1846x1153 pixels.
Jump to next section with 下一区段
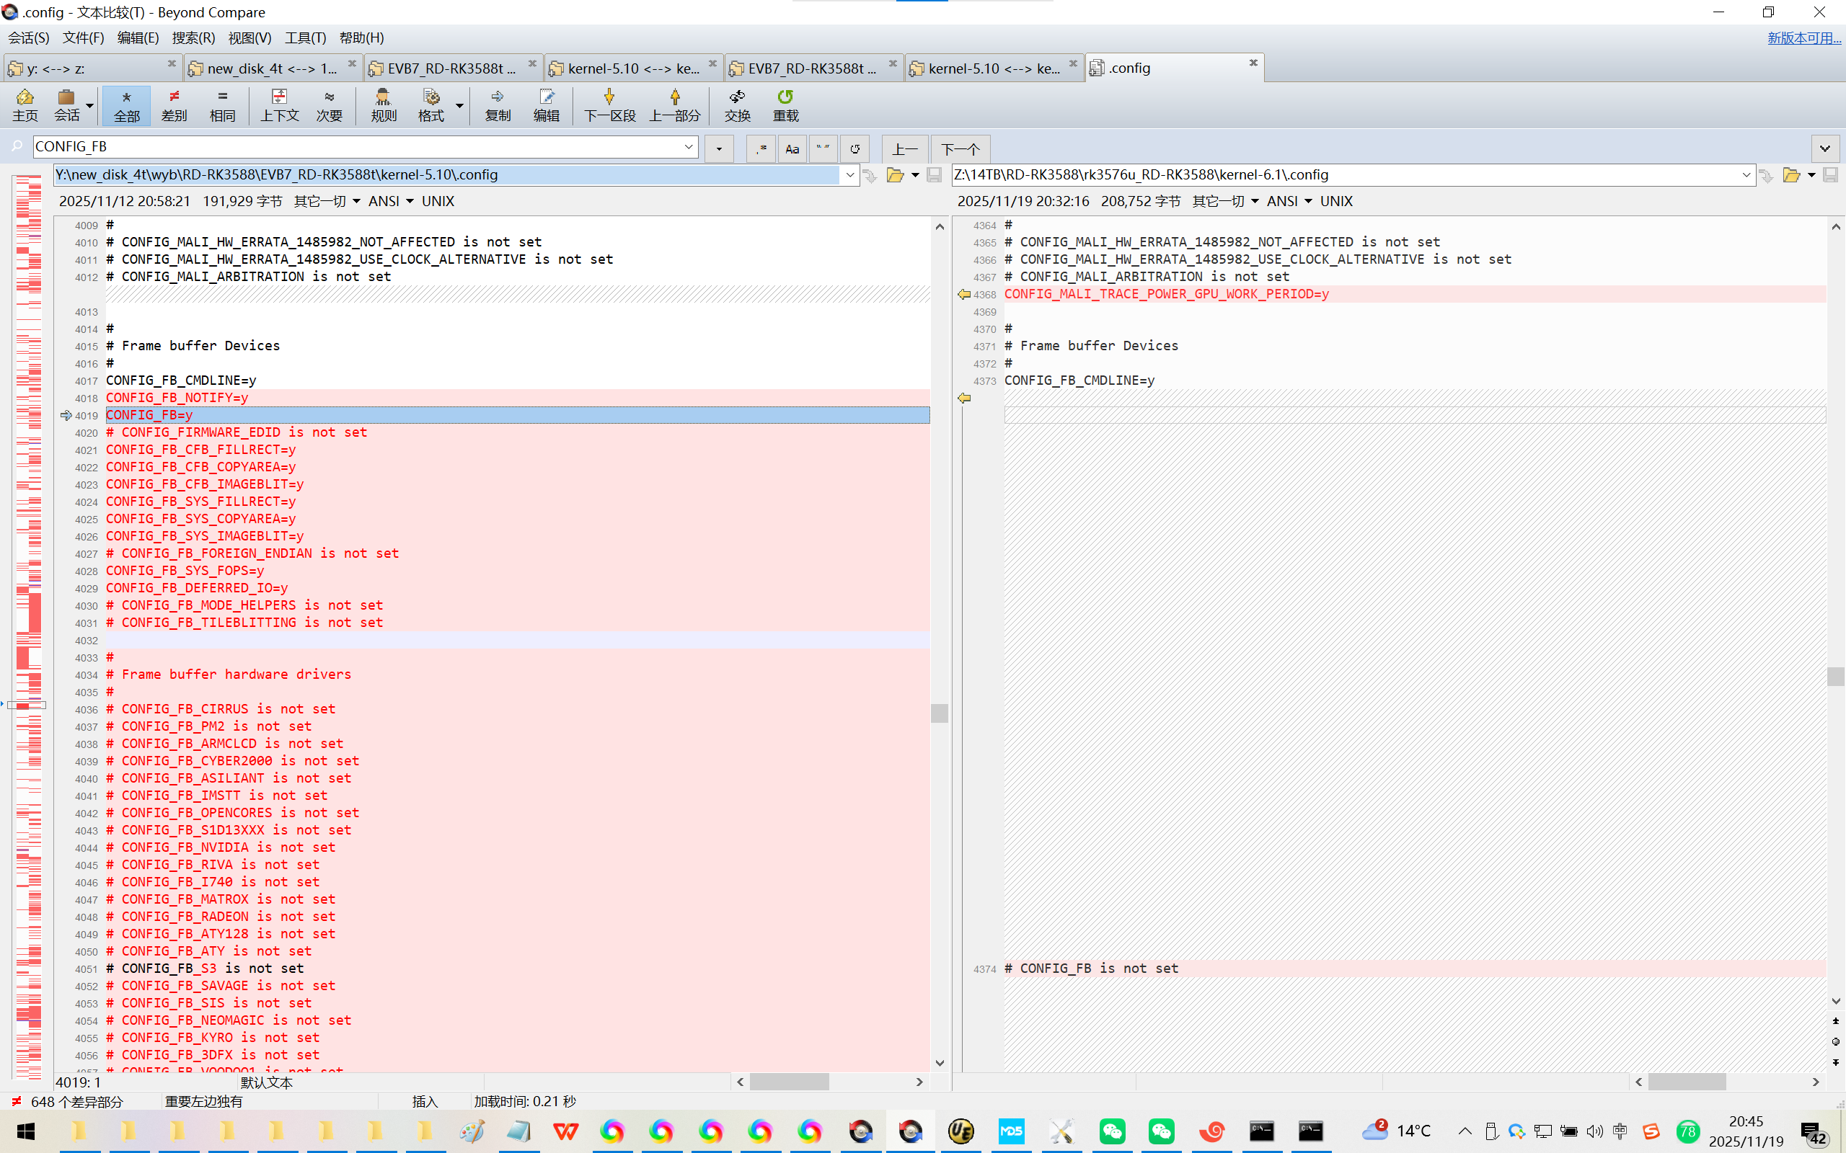coord(609,104)
